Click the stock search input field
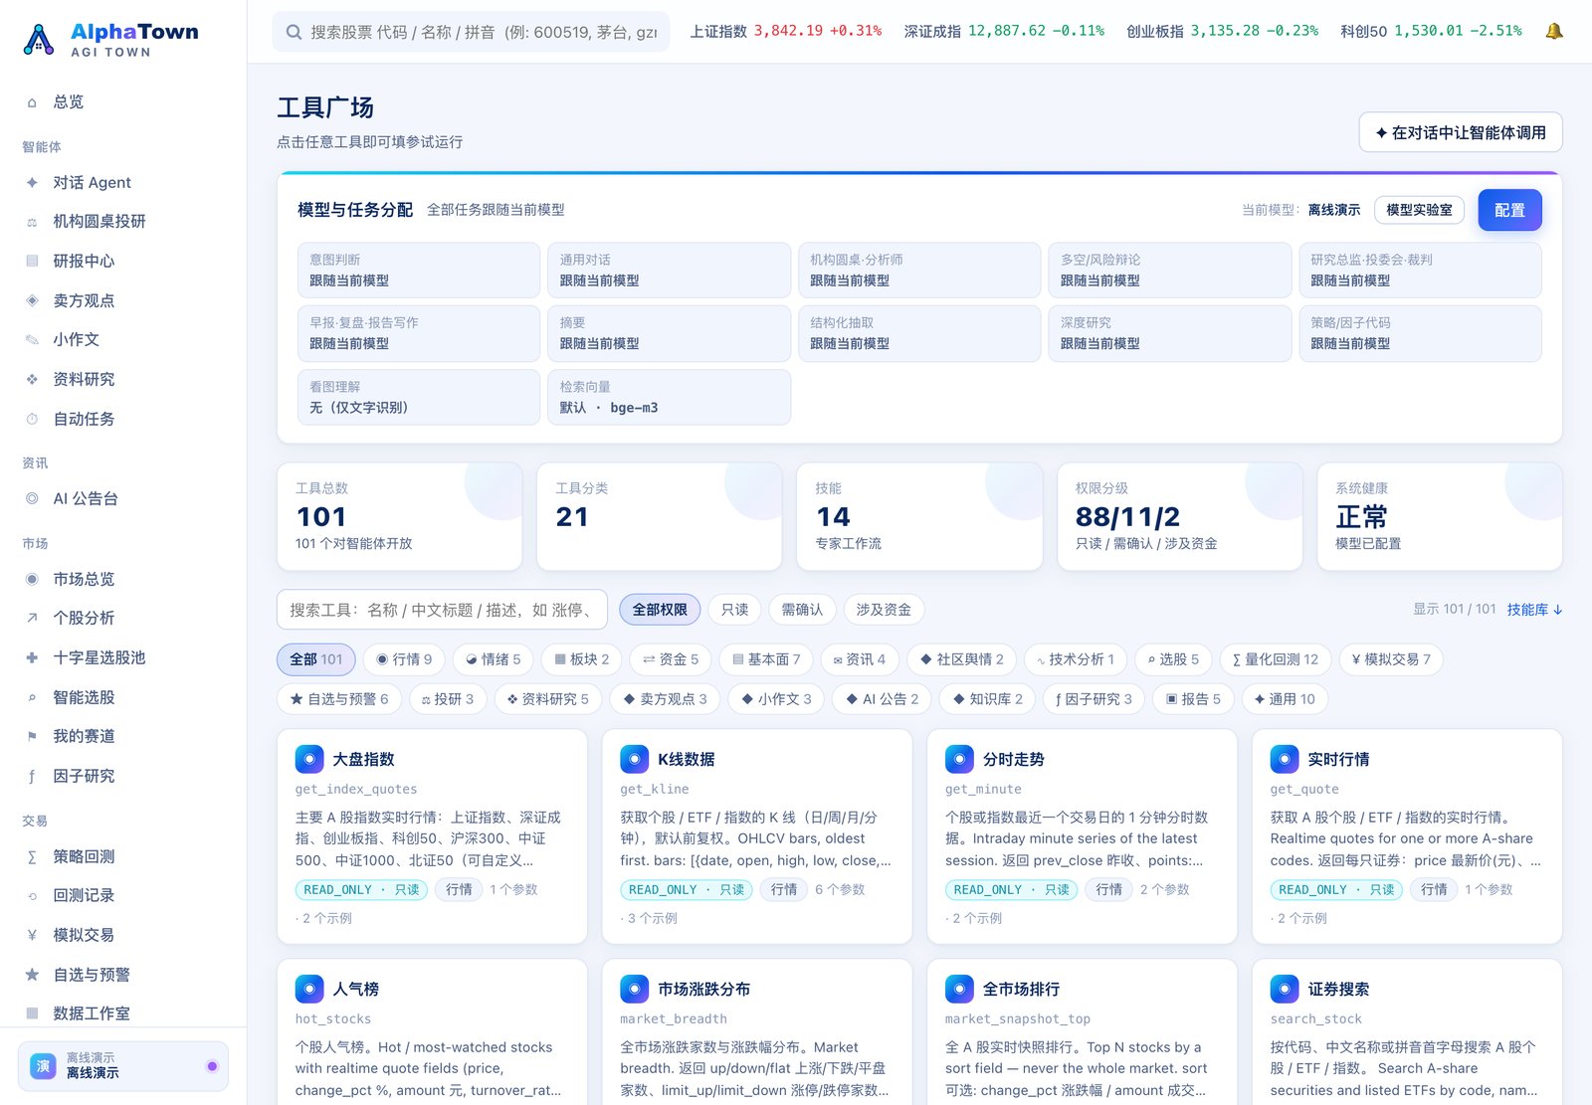Viewport: 1592px width, 1105px height. [x=471, y=32]
